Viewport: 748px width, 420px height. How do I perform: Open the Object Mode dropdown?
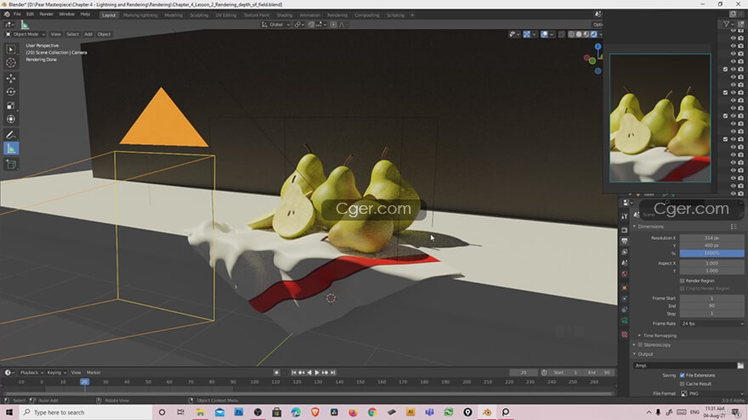pos(32,34)
